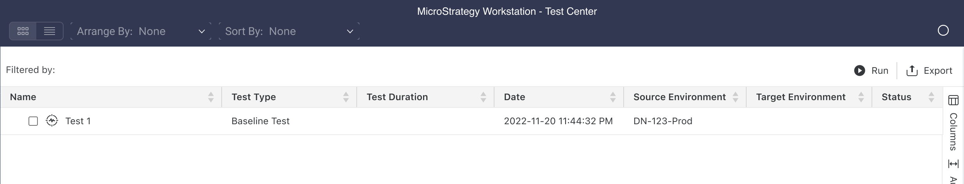Open the Columns vertical side tab
The image size is (964, 184).
pos(953,131)
